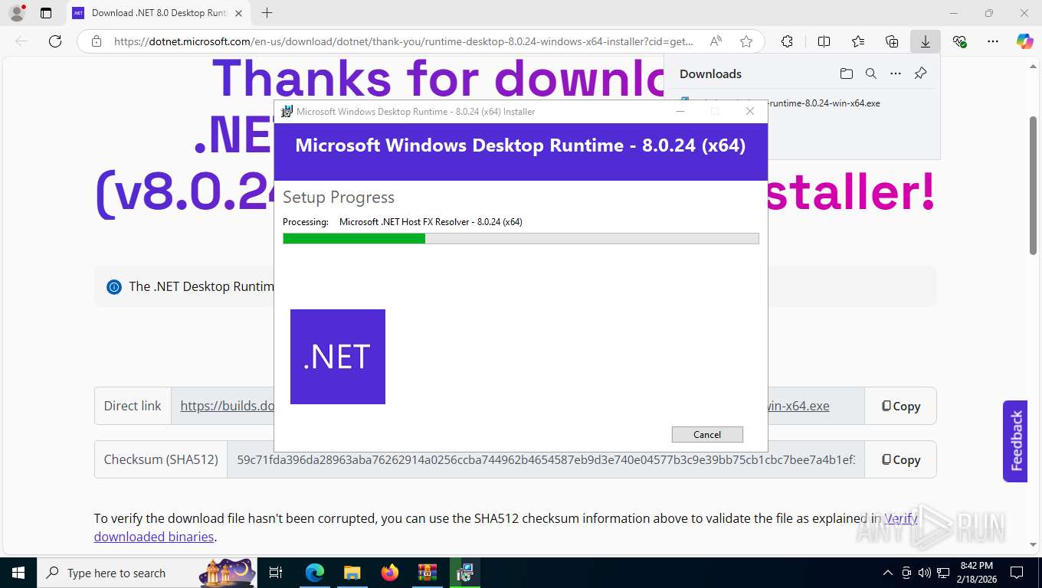View site information lock icon
Screen dimensions: 1042x588
(x=96, y=41)
